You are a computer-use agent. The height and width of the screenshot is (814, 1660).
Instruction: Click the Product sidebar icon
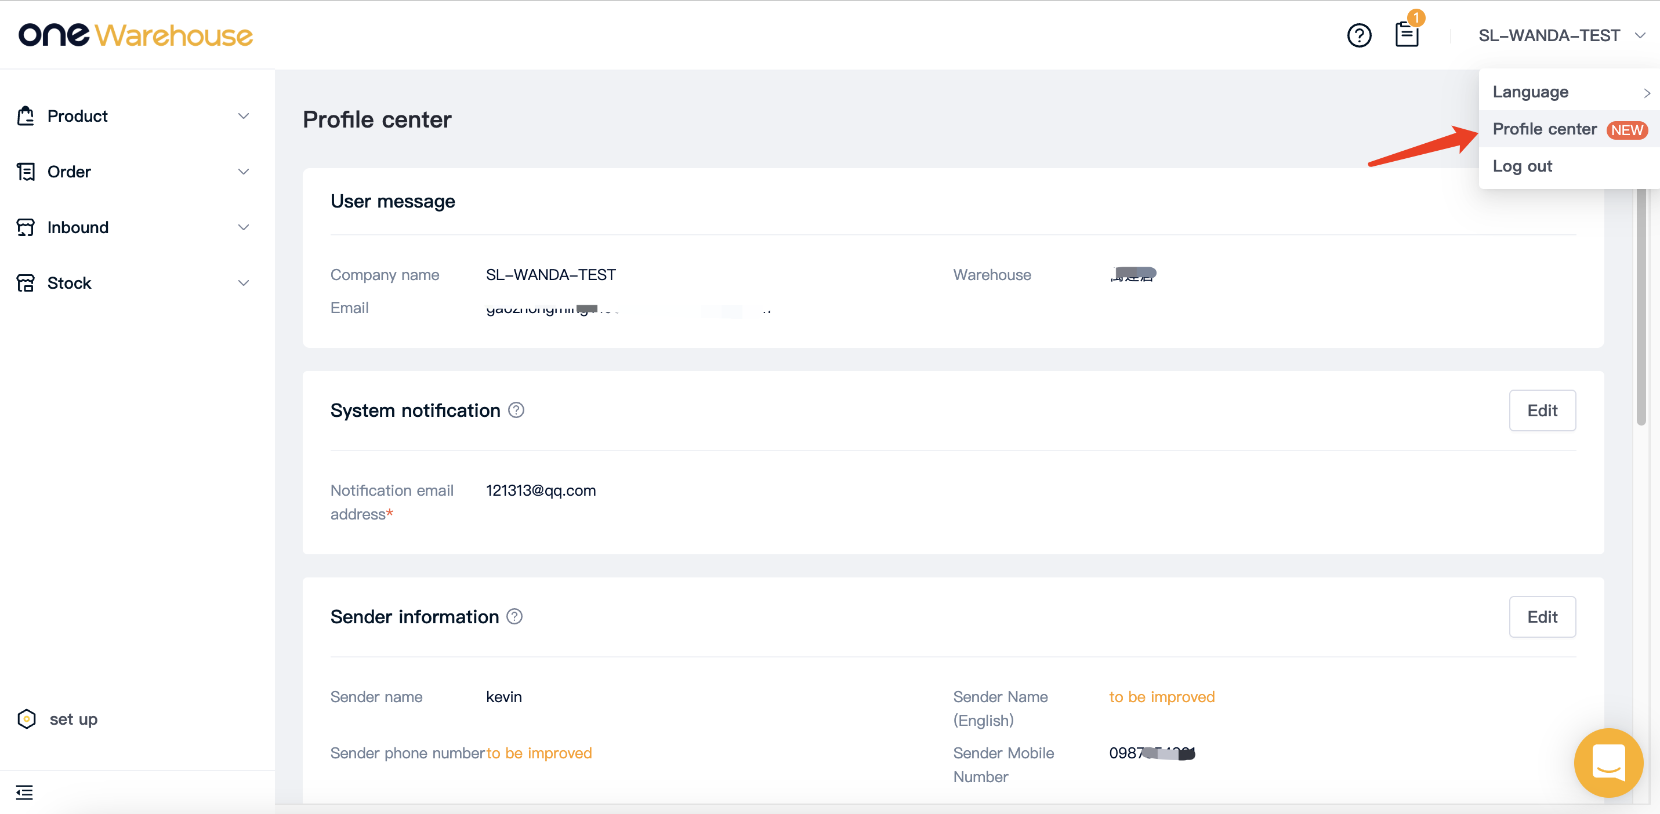point(26,116)
